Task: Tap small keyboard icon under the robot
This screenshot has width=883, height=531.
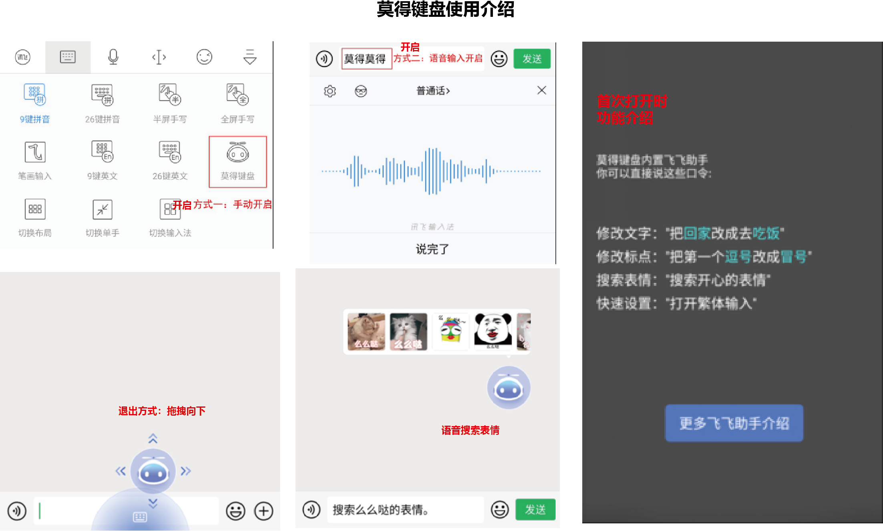Action: click(x=140, y=517)
